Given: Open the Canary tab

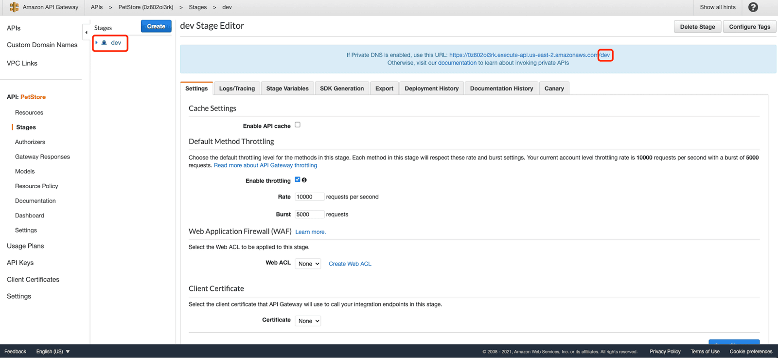Looking at the screenshot, I should click(554, 89).
